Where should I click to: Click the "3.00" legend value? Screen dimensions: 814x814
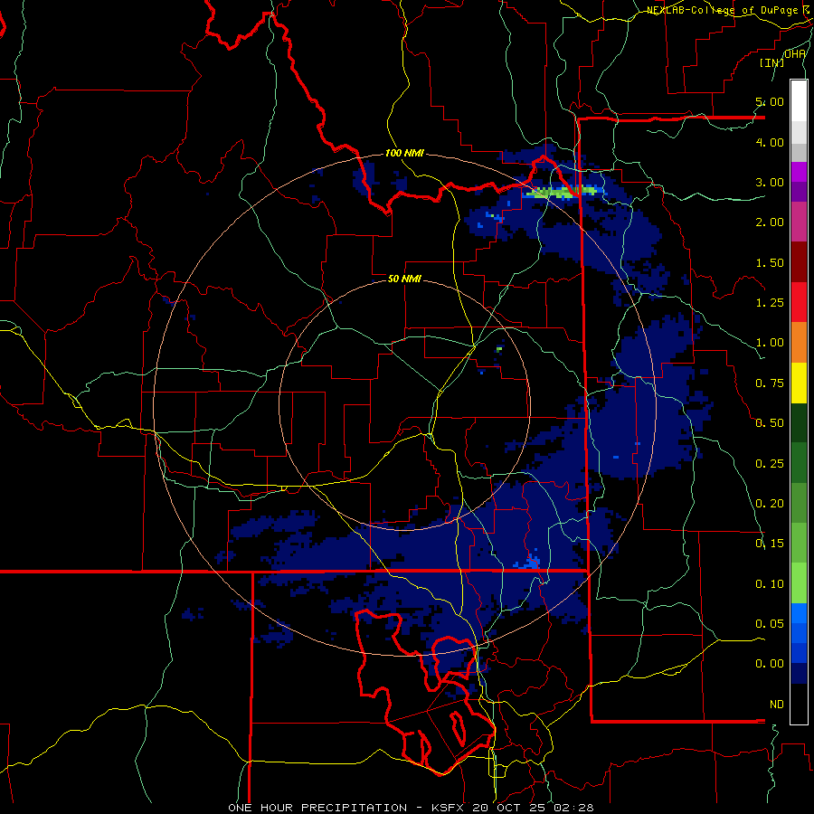coord(770,182)
